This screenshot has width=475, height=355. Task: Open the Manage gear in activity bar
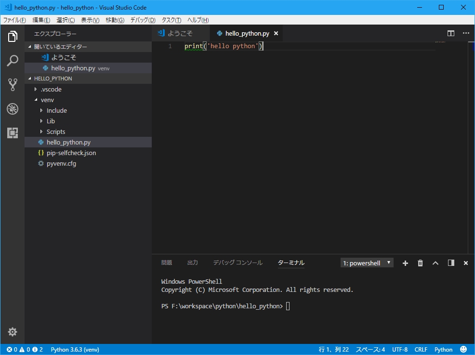coord(13,332)
